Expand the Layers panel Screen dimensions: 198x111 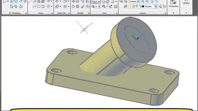pyautogui.click(x=165, y=13)
